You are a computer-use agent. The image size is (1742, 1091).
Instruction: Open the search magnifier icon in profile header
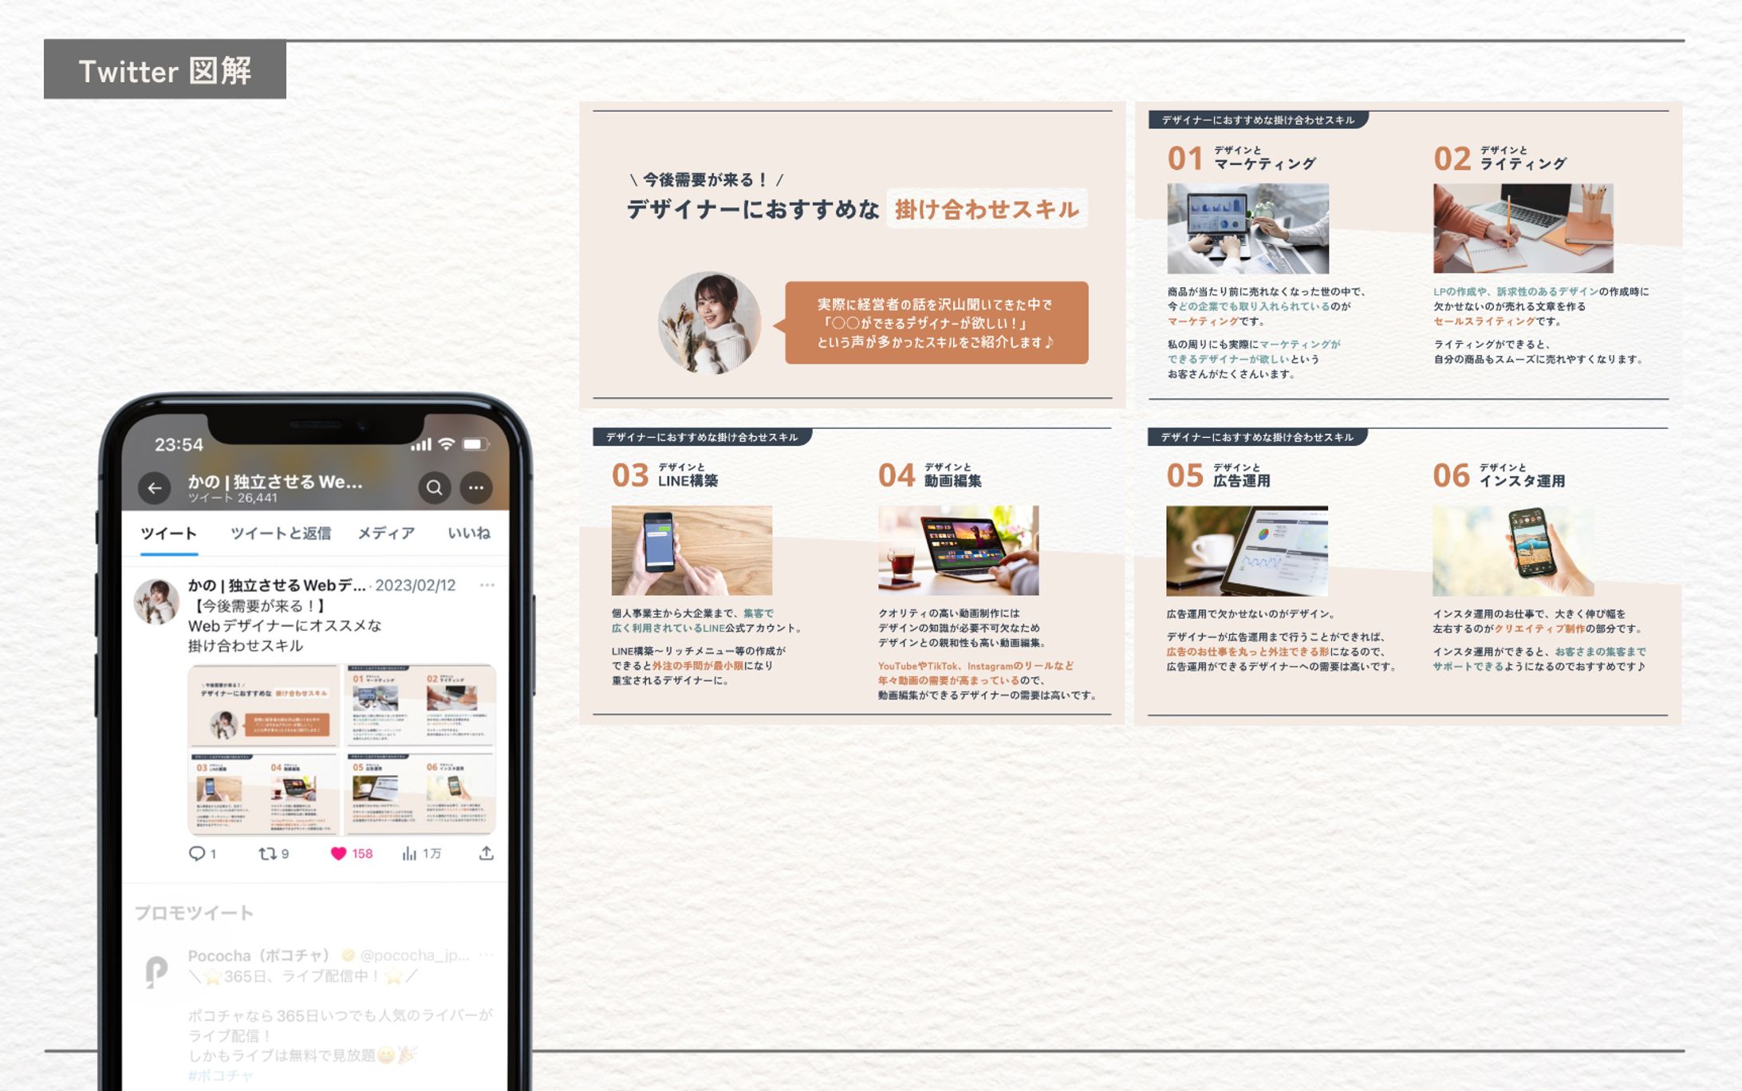(435, 488)
